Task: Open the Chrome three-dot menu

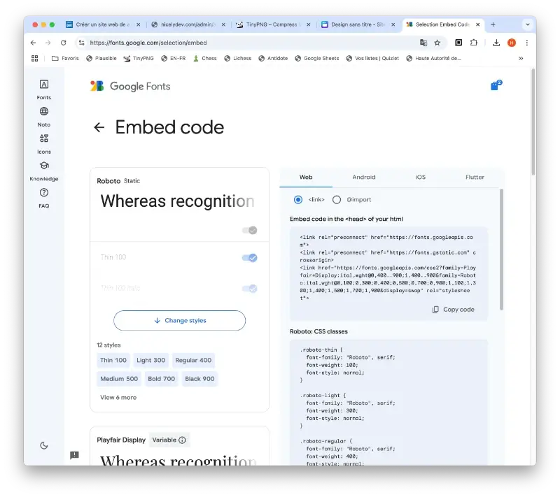Action: [527, 43]
